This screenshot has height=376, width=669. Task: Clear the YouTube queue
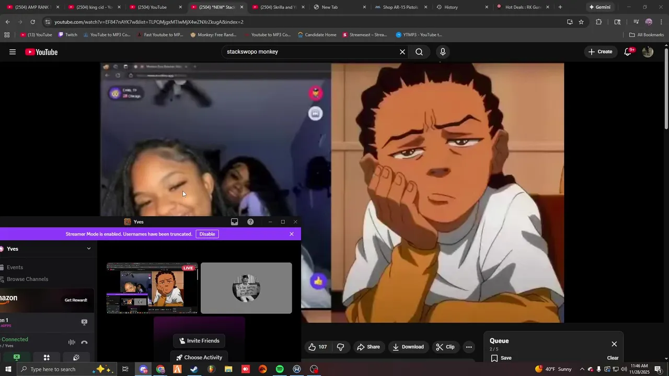point(613,358)
